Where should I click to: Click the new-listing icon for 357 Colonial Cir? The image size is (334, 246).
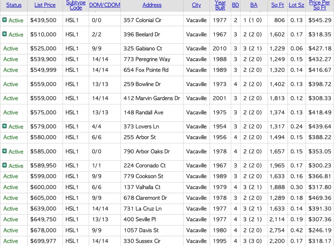[5, 20]
